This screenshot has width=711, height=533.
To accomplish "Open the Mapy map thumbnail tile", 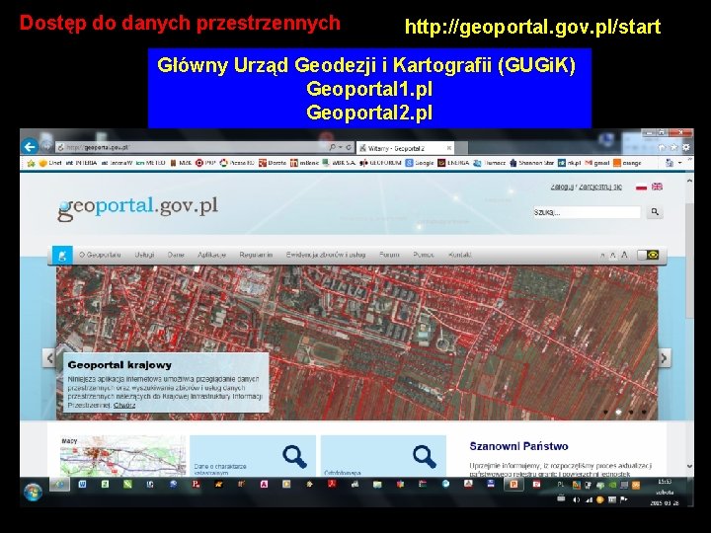I will click(122, 455).
